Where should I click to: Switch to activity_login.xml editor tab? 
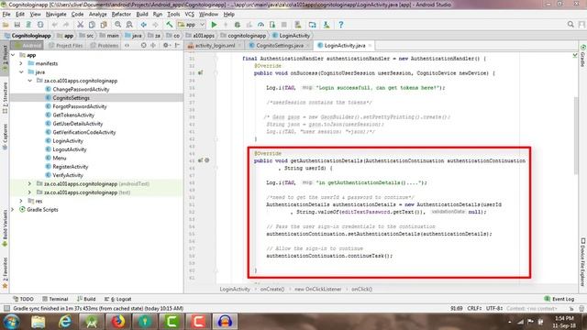coord(215,45)
